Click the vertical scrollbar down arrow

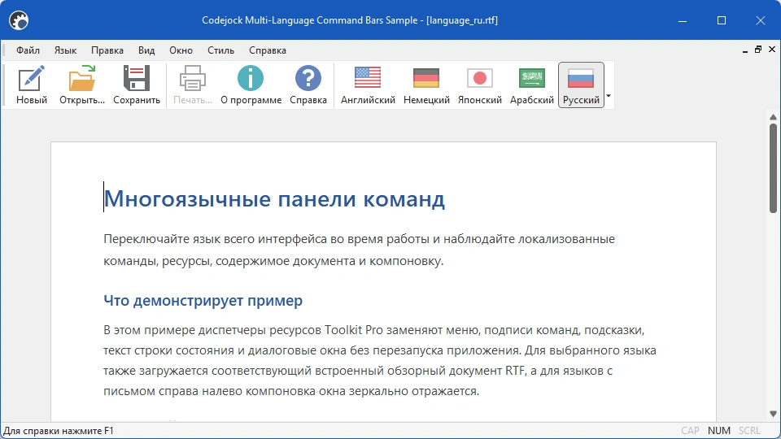point(773,414)
